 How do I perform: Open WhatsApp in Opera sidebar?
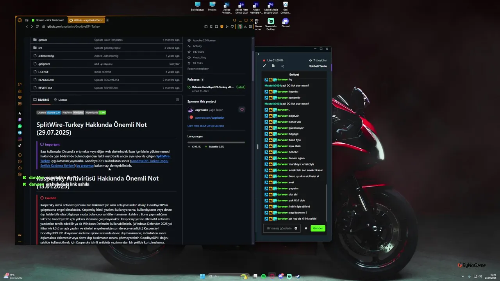20,126
